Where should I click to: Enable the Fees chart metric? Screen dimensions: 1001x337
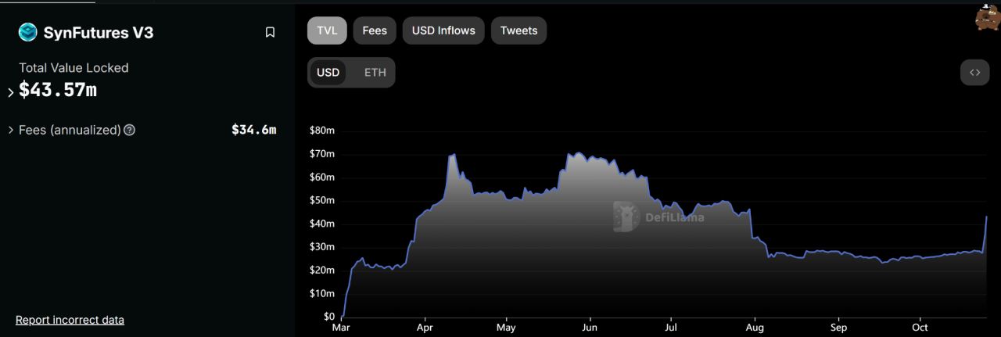click(375, 30)
